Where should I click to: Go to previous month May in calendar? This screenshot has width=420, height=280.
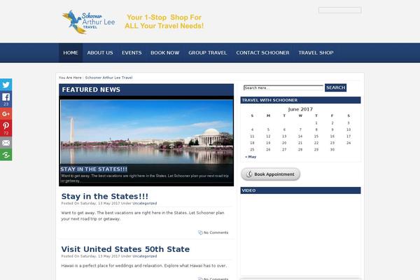pos(251,157)
